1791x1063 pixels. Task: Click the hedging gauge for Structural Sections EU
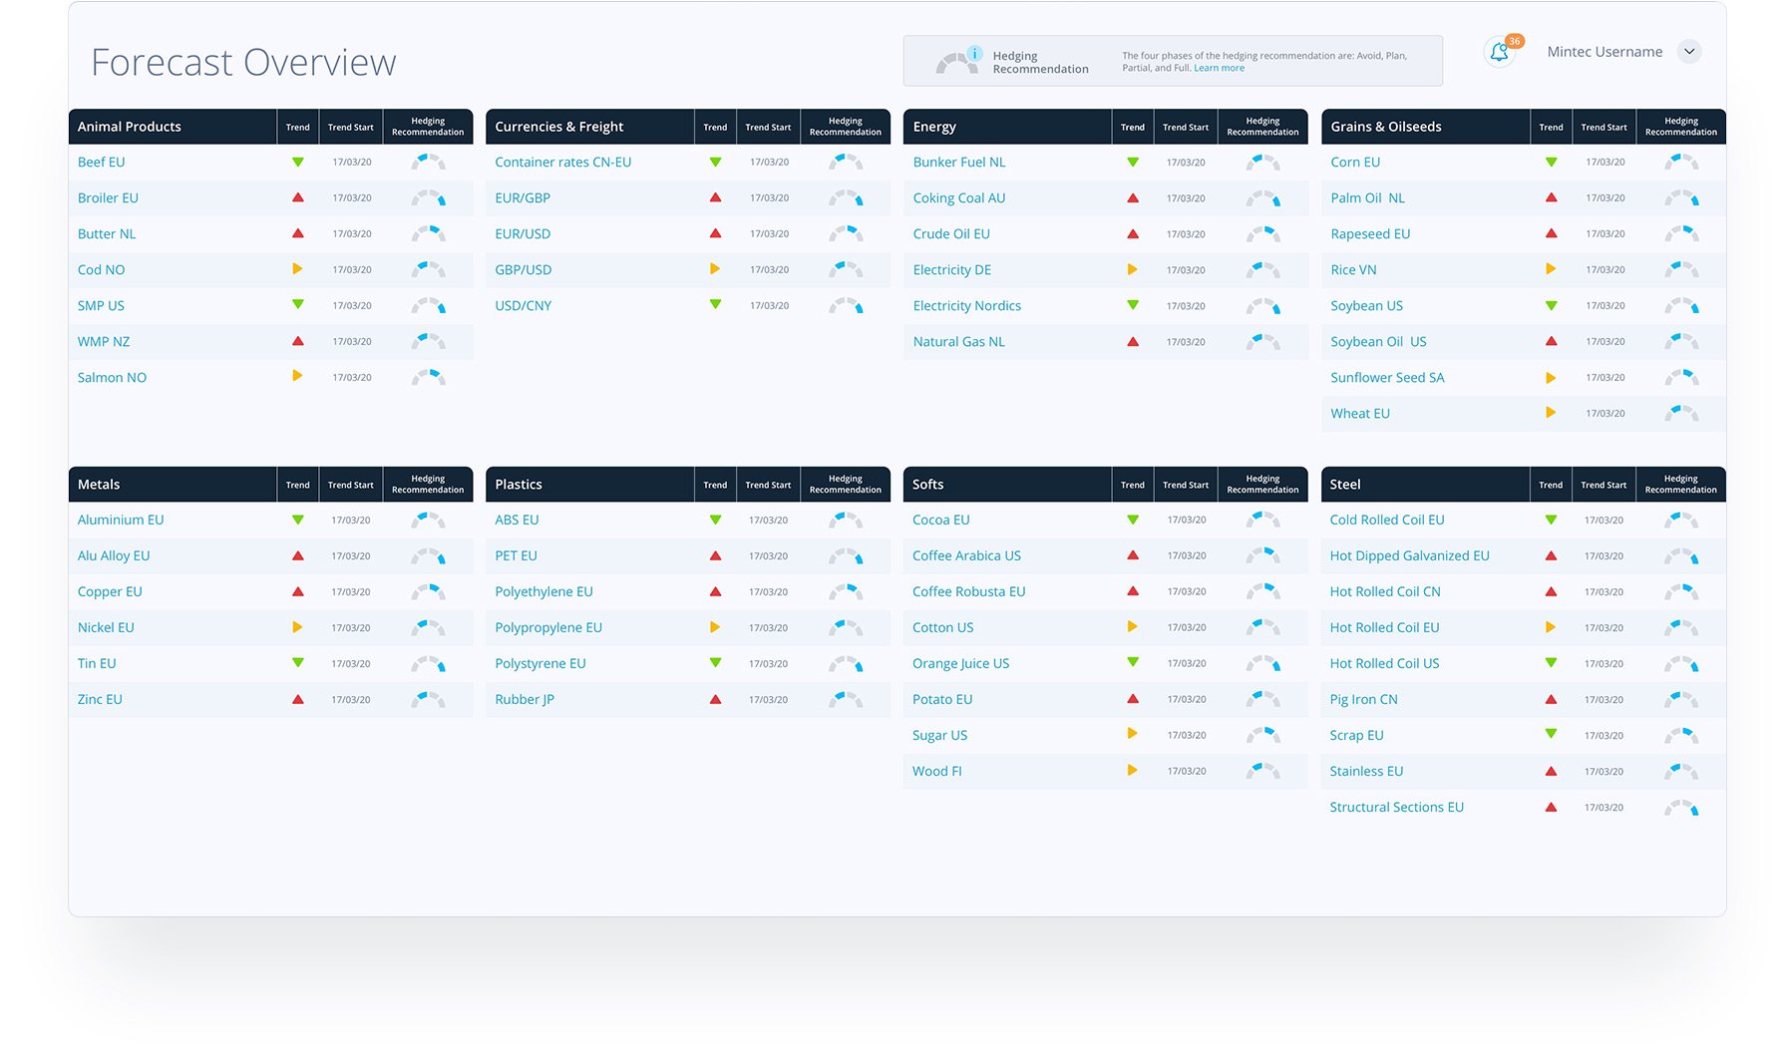(1680, 808)
